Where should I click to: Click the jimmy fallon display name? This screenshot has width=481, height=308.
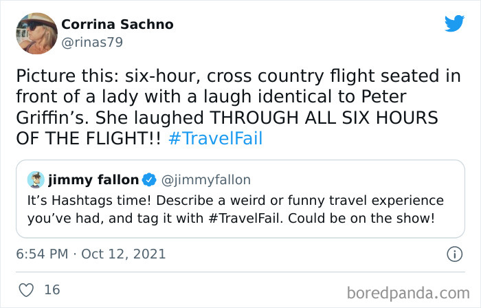click(x=93, y=180)
